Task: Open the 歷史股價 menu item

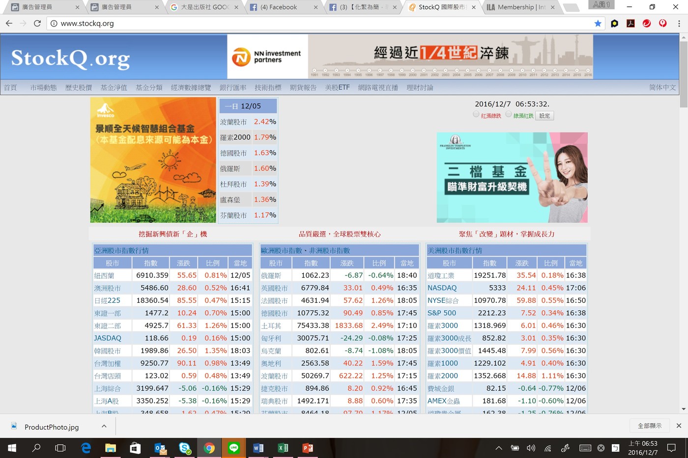Action: tap(79, 87)
